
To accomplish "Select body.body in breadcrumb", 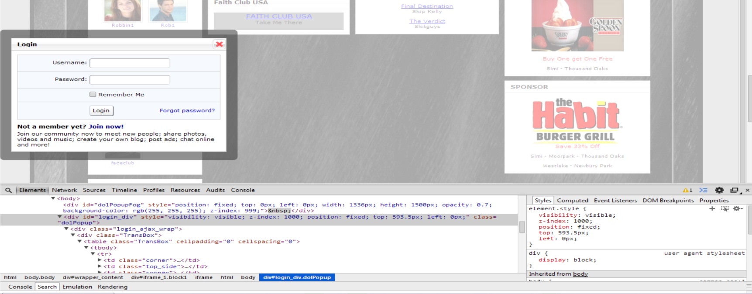I will (x=40, y=277).
